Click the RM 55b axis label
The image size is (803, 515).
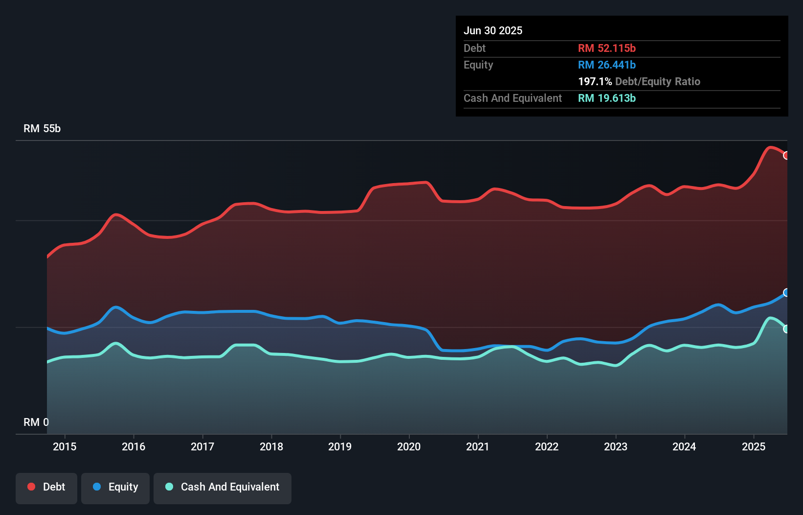tap(42, 129)
